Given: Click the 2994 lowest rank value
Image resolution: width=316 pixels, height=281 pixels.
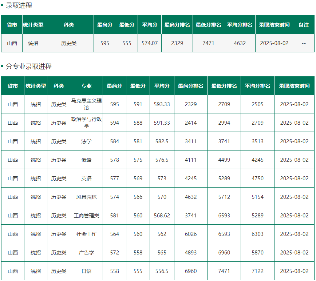Looking at the screenshot, I should click(x=224, y=123).
